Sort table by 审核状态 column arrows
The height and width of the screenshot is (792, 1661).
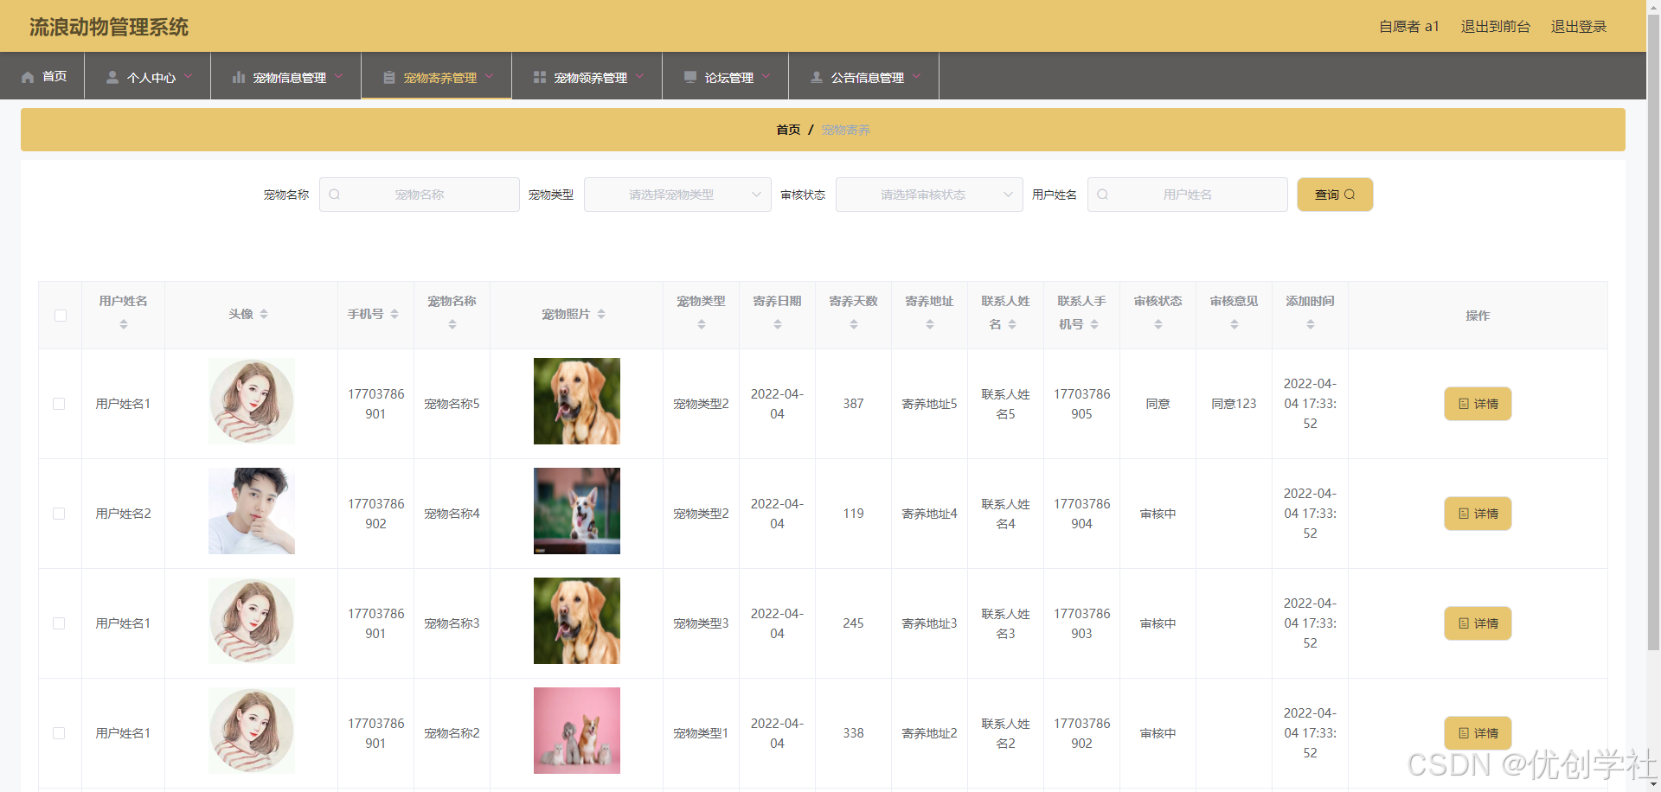pos(1158,324)
